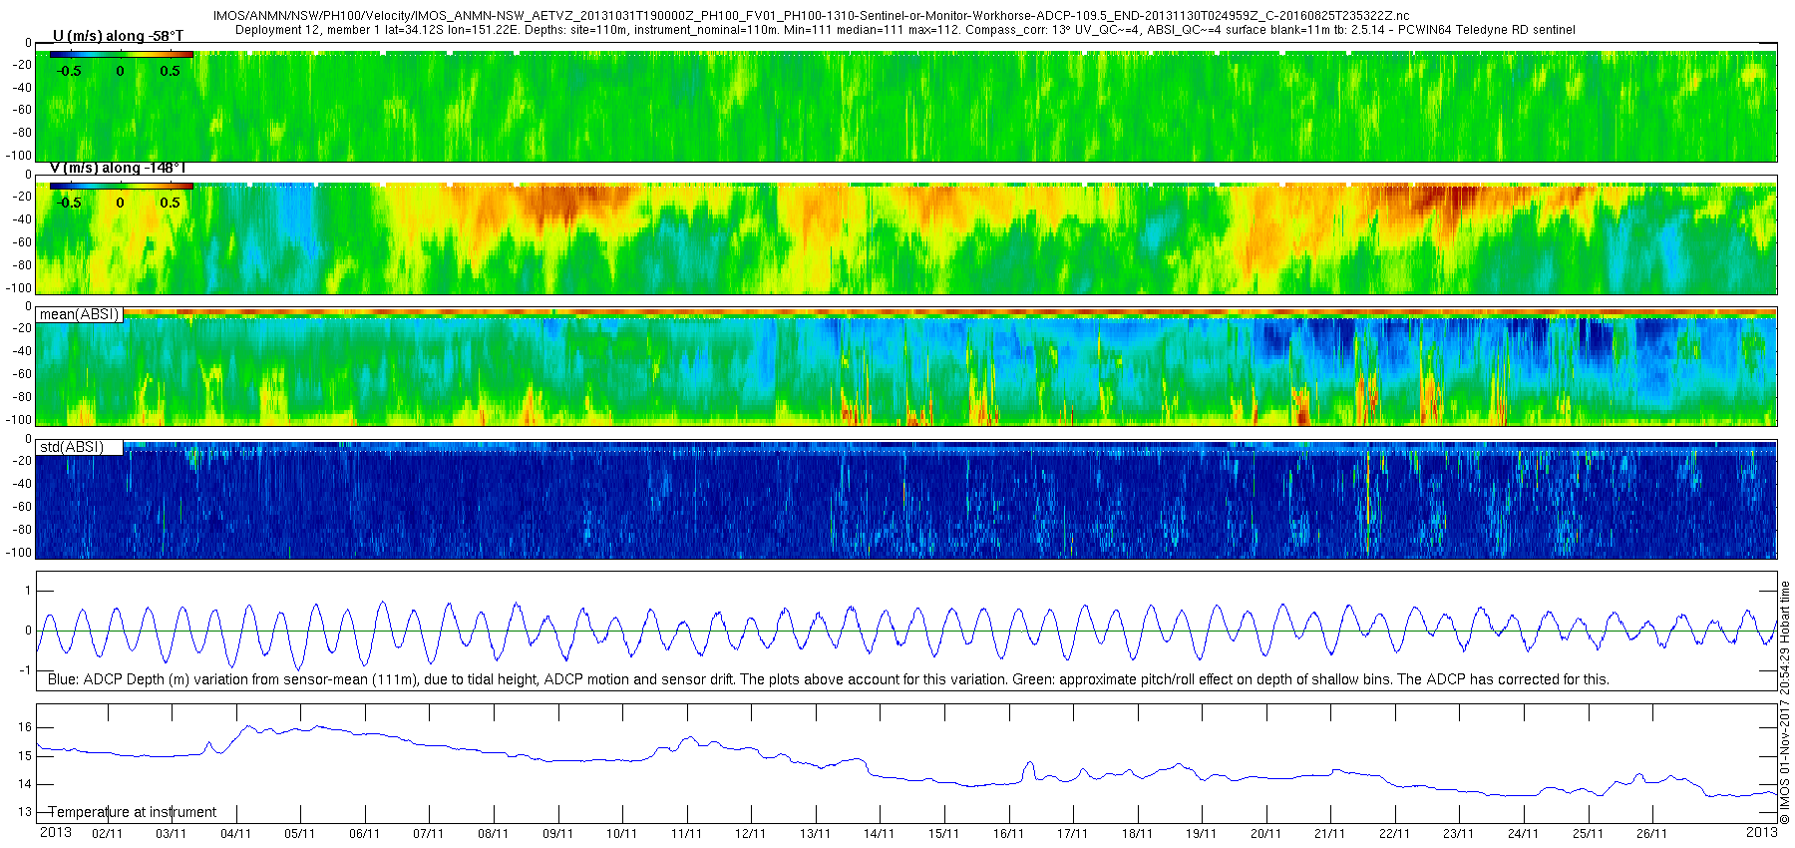Click the 24/11 date tick label
The height and width of the screenshot is (848, 1795).
pos(1523,834)
